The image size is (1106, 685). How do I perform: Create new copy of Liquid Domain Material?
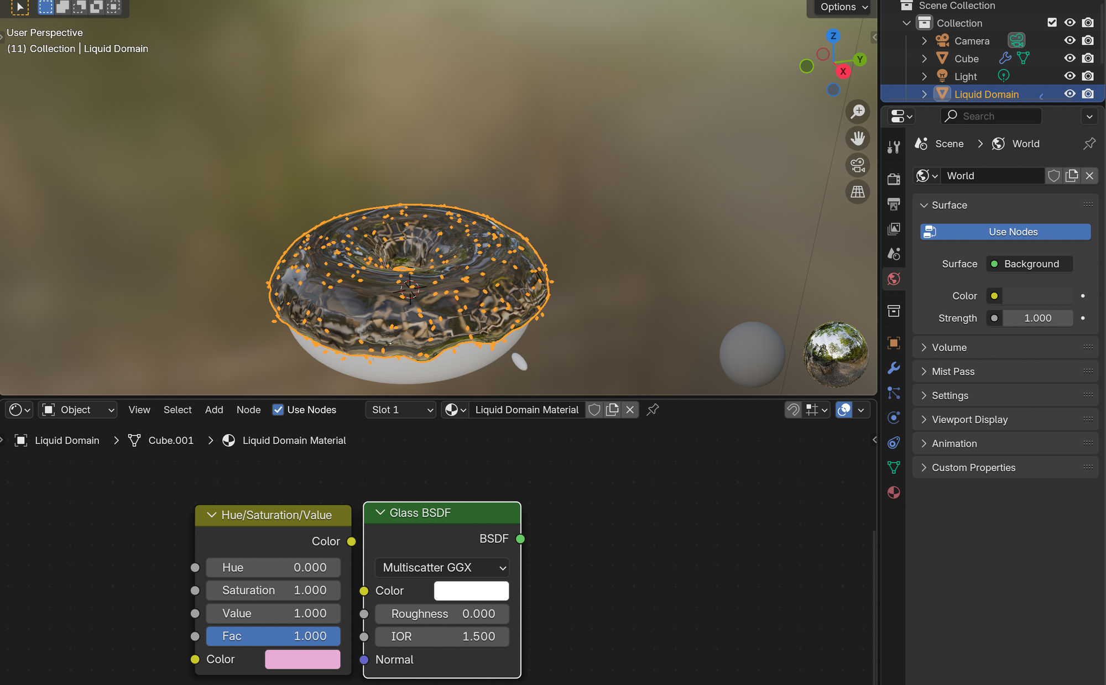pos(612,410)
